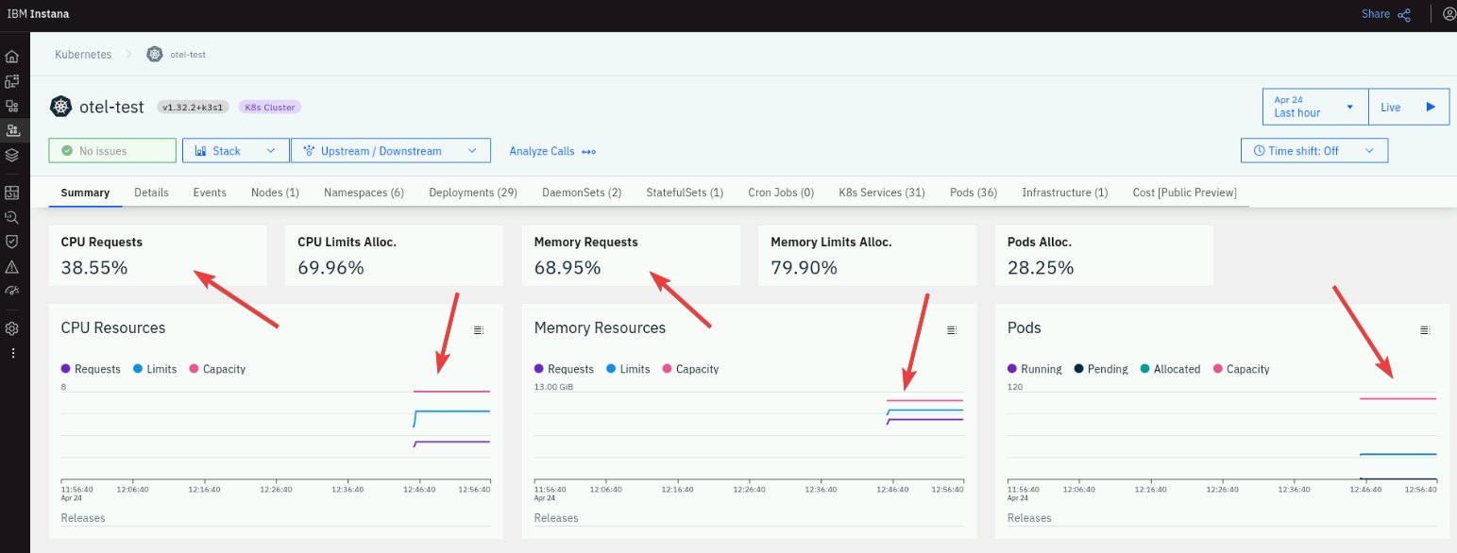
Task: Click the otel-test breadcrumb link
Action: tap(188, 54)
